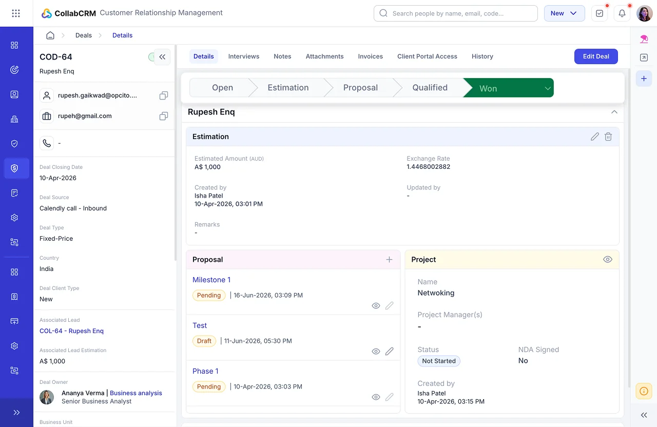Click the people search input field

[456, 13]
